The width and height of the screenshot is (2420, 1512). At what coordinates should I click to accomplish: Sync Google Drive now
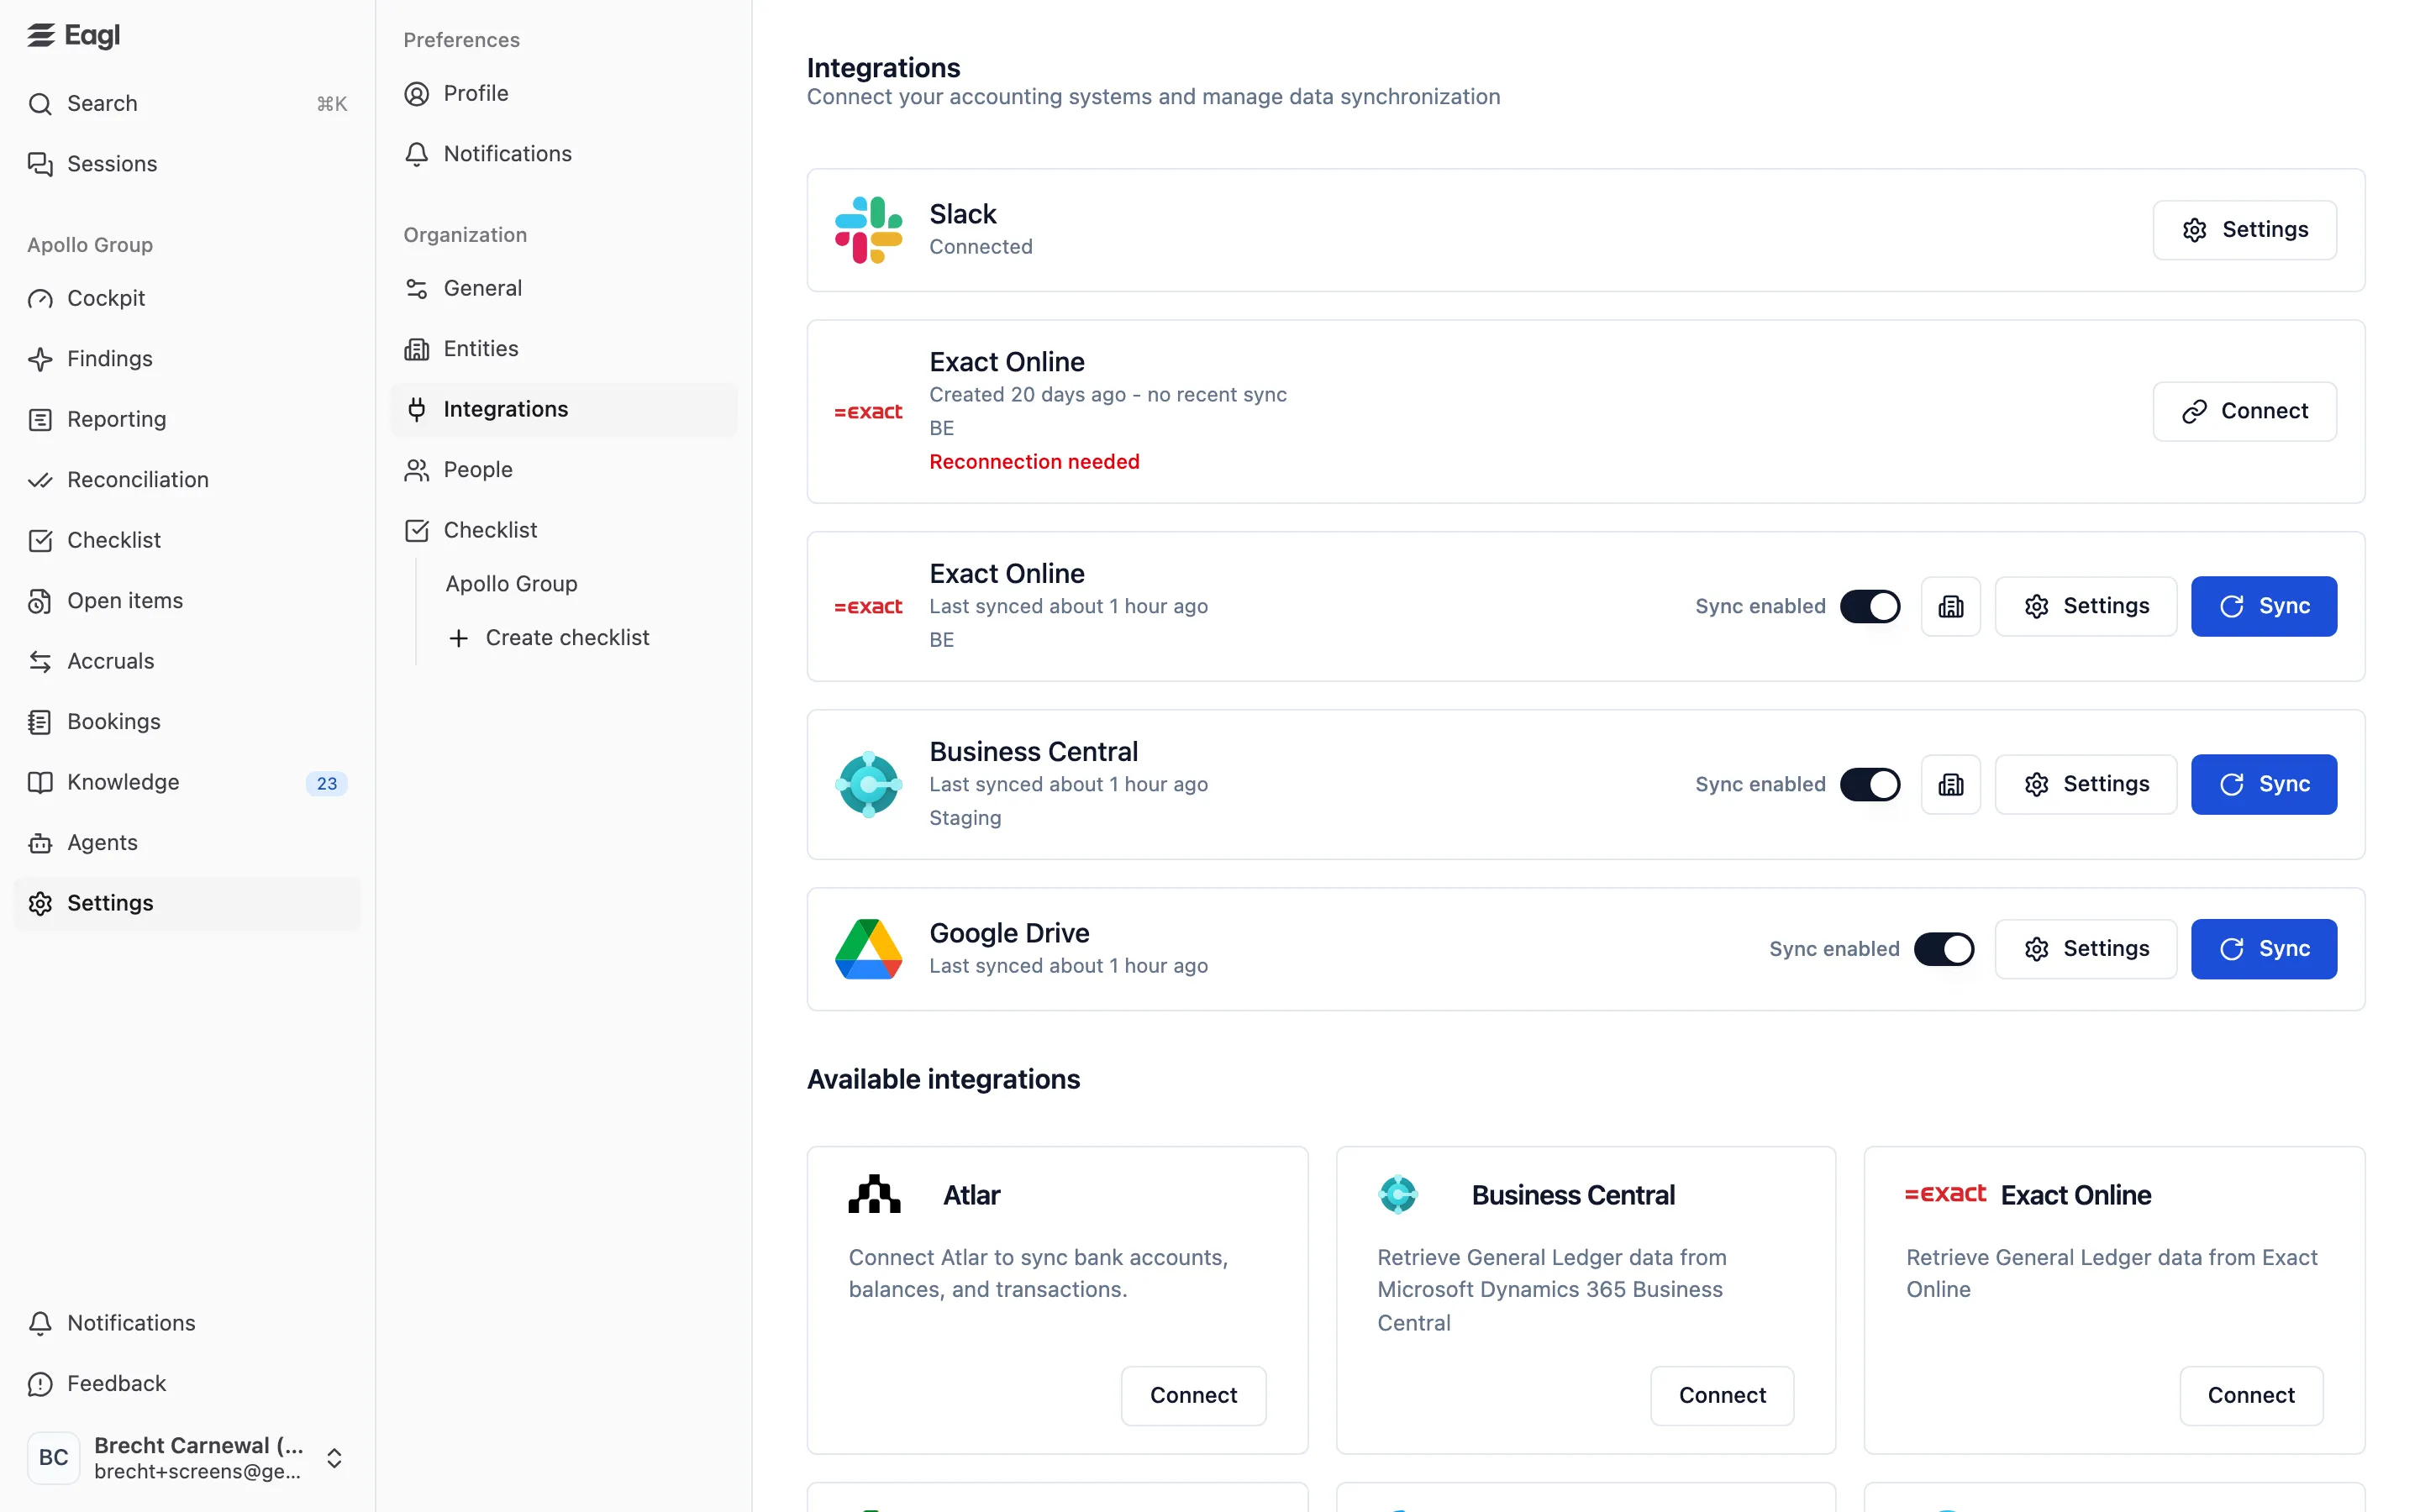2263,949
